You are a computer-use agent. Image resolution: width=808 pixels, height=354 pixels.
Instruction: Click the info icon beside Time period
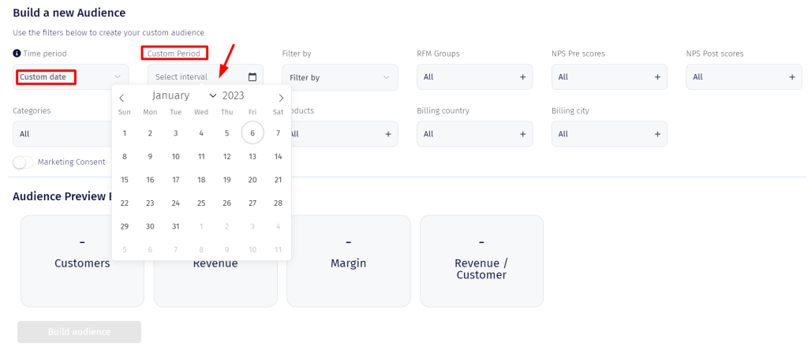coord(17,54)
